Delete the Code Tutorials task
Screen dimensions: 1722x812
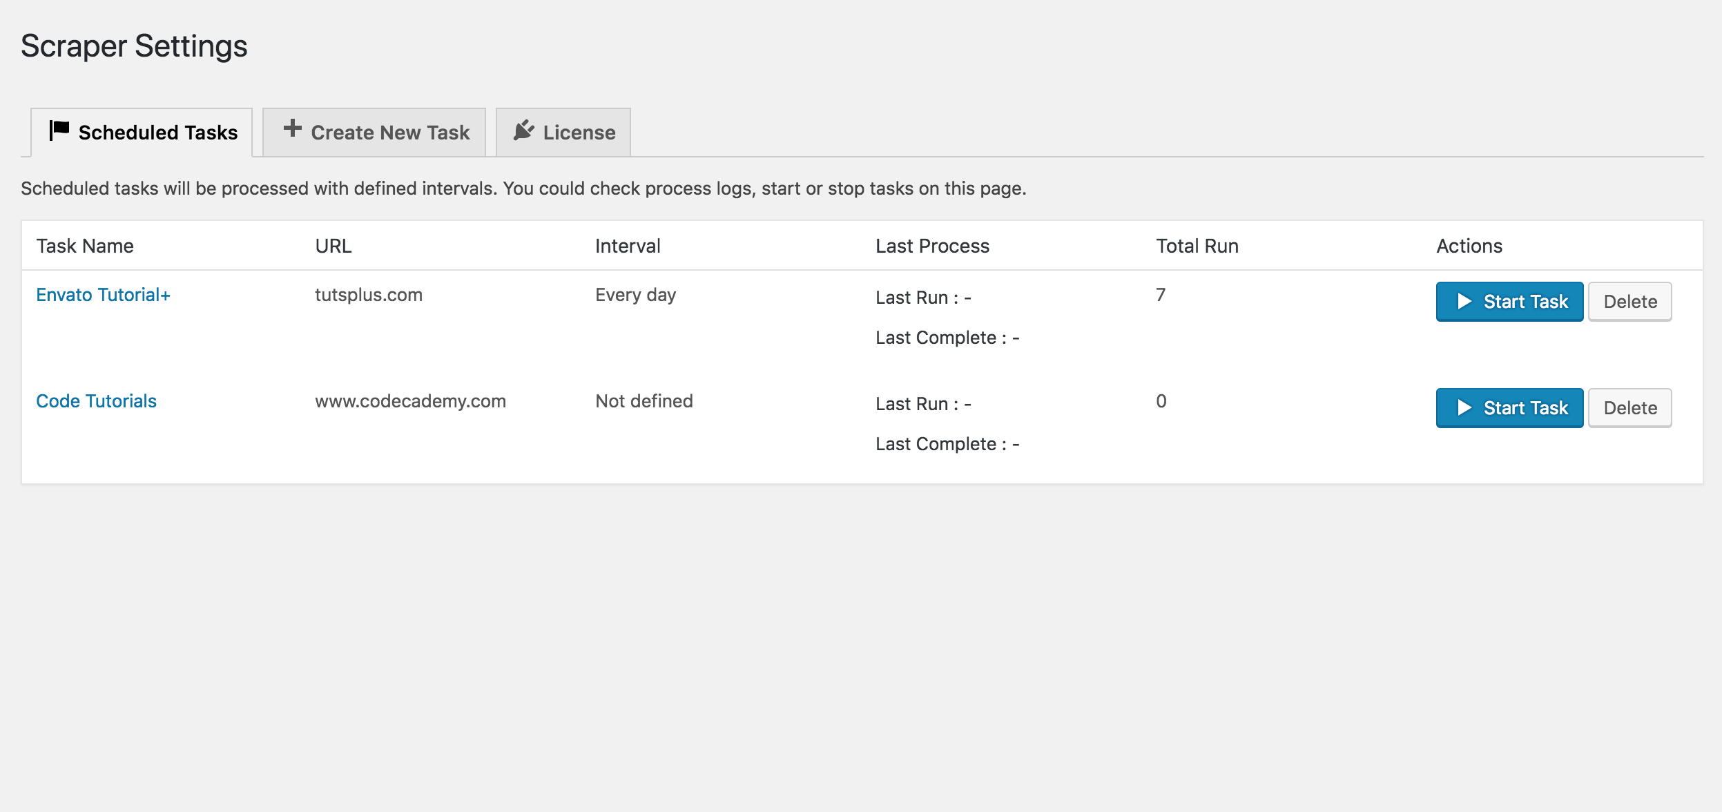[x=1629, y=408]
